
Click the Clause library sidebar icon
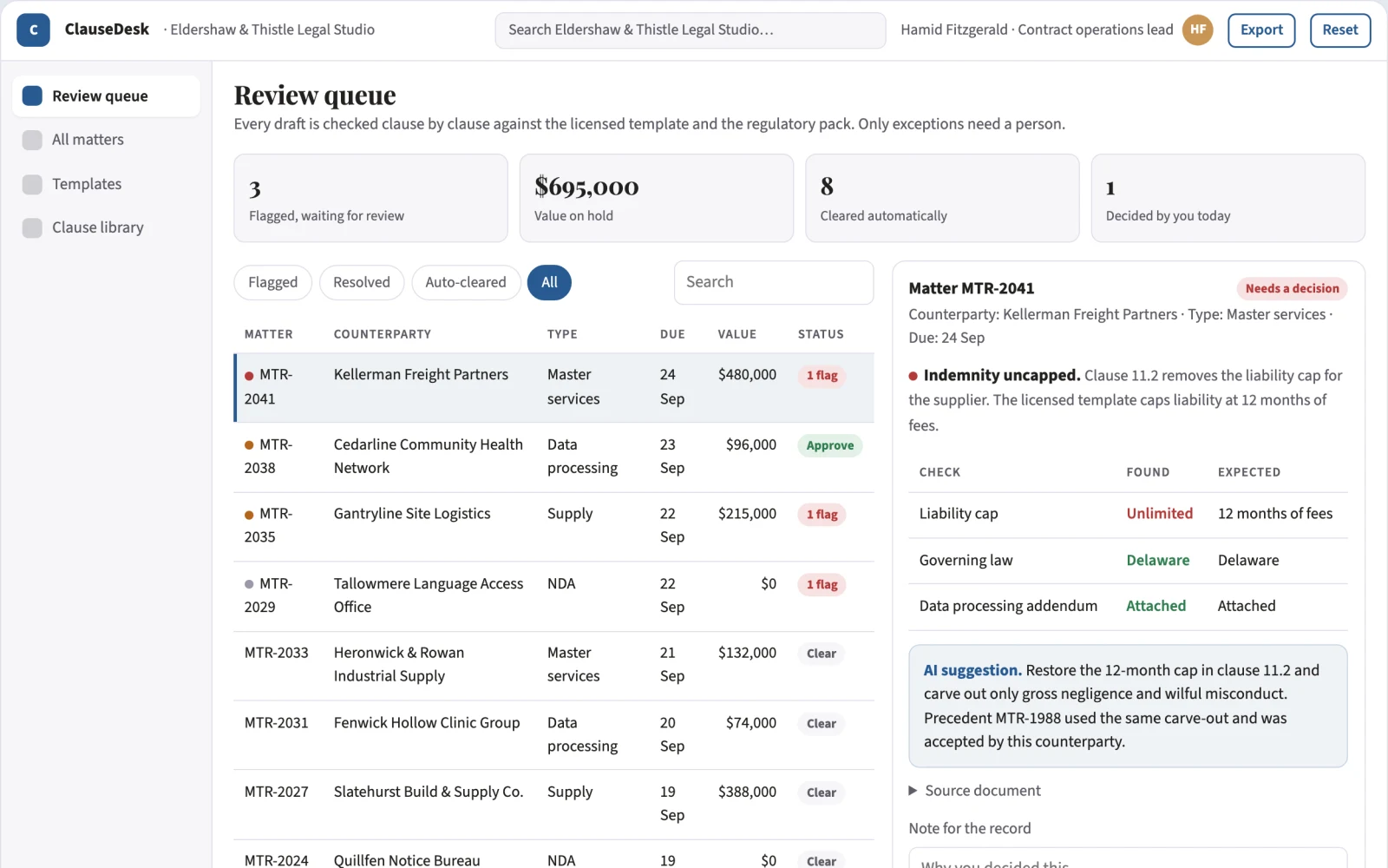coord(32,227)
